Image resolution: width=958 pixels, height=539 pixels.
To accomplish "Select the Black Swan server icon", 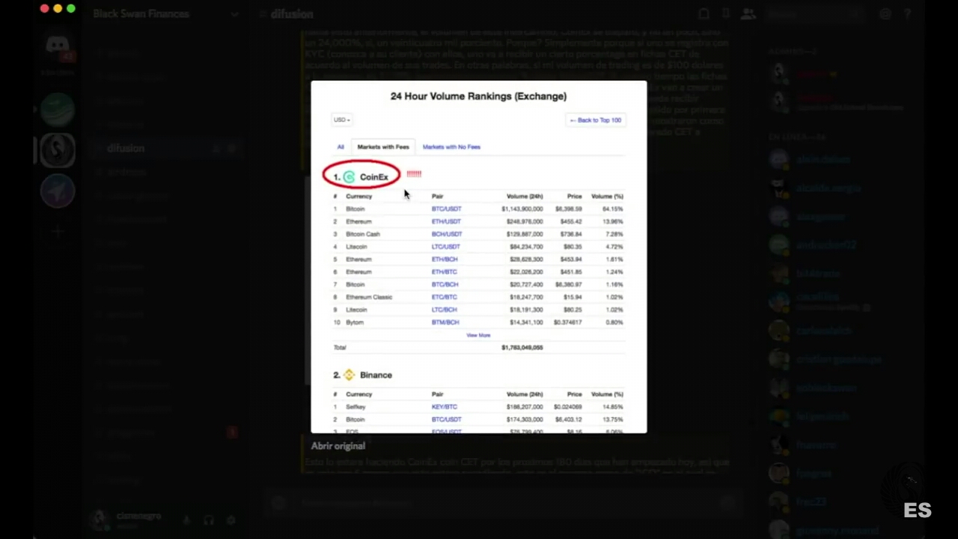I will point(58,150).
